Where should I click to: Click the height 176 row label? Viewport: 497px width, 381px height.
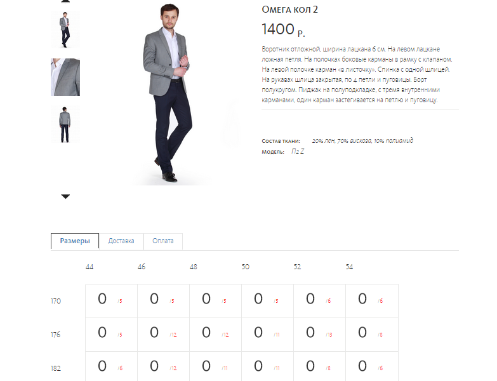click(55, 335)
